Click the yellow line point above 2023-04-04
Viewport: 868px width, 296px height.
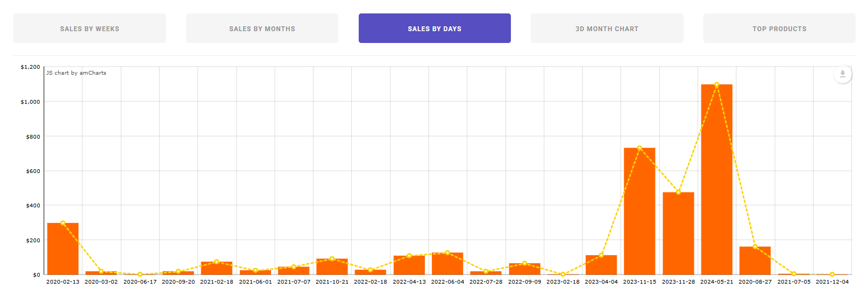[x=601, y=255]
